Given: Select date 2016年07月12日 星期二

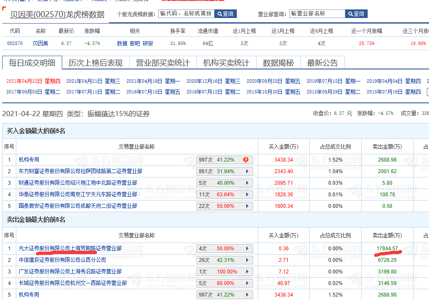Looking at the screenshot, I should coord(213,92).
